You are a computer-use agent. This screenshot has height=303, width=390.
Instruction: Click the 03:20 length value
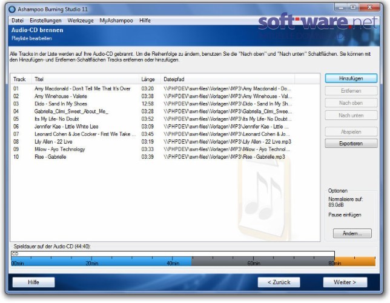click(148, 88)
